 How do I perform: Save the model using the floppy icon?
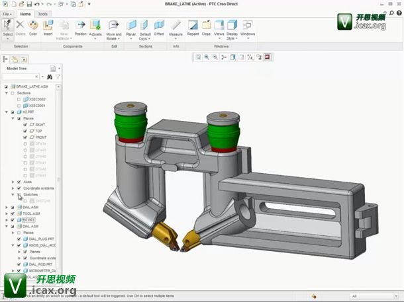coord(29,4)
